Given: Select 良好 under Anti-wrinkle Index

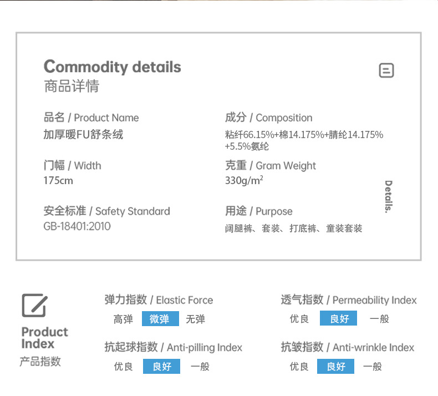Looking at the screenshot, I should (x=335, y=367).
